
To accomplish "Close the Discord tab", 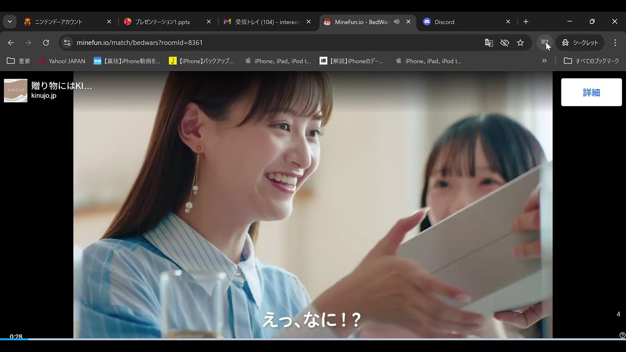I will [508, 22].
